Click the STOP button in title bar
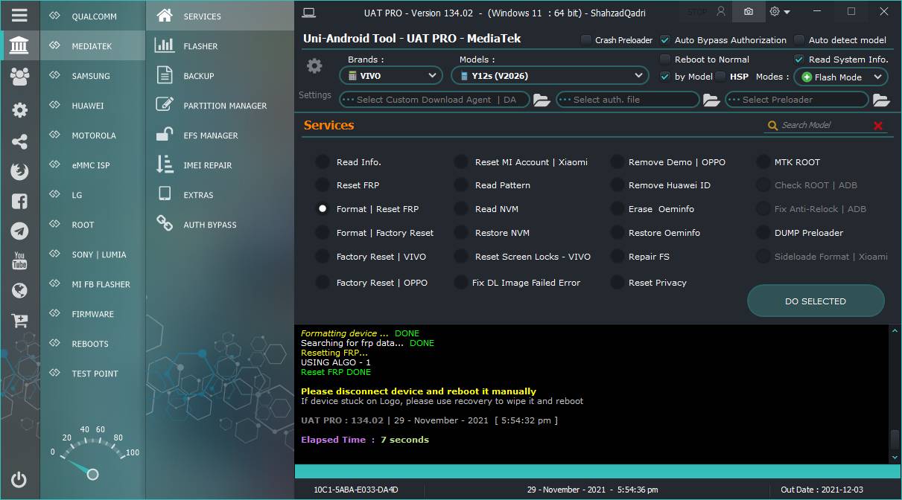The image size is (902, 500). tap(697, 12)
